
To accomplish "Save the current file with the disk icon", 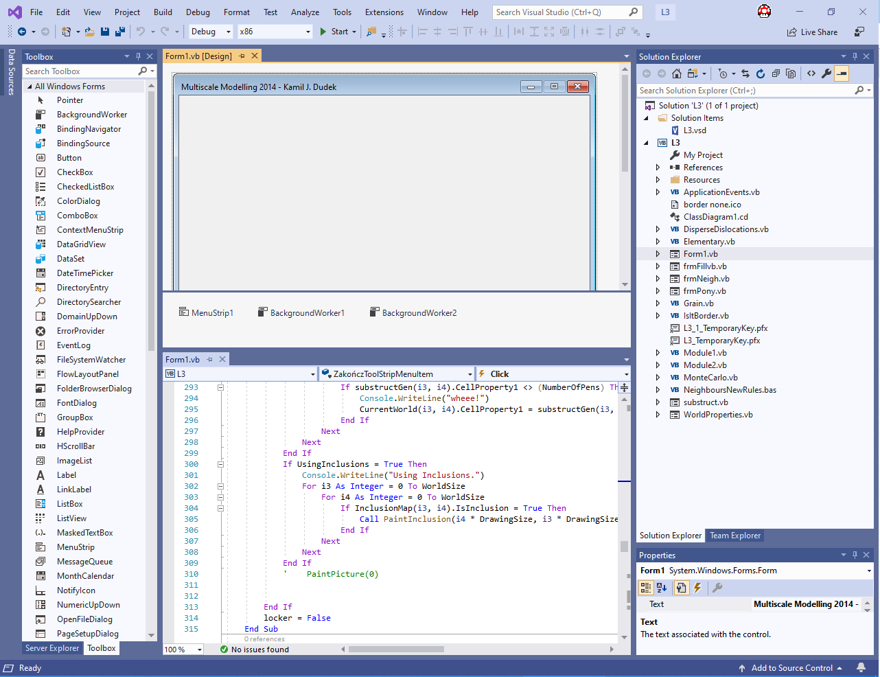I will coord(105,32).
